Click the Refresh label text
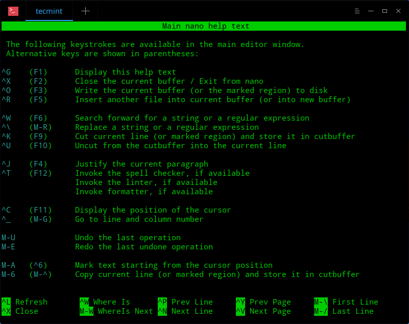The width and height of the screenshot is (409, 324). tap(32, 302)
